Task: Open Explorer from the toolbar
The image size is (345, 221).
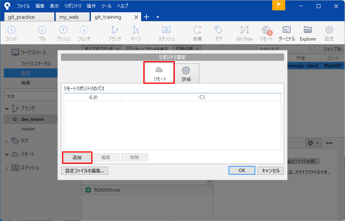Action: (308, 33)
